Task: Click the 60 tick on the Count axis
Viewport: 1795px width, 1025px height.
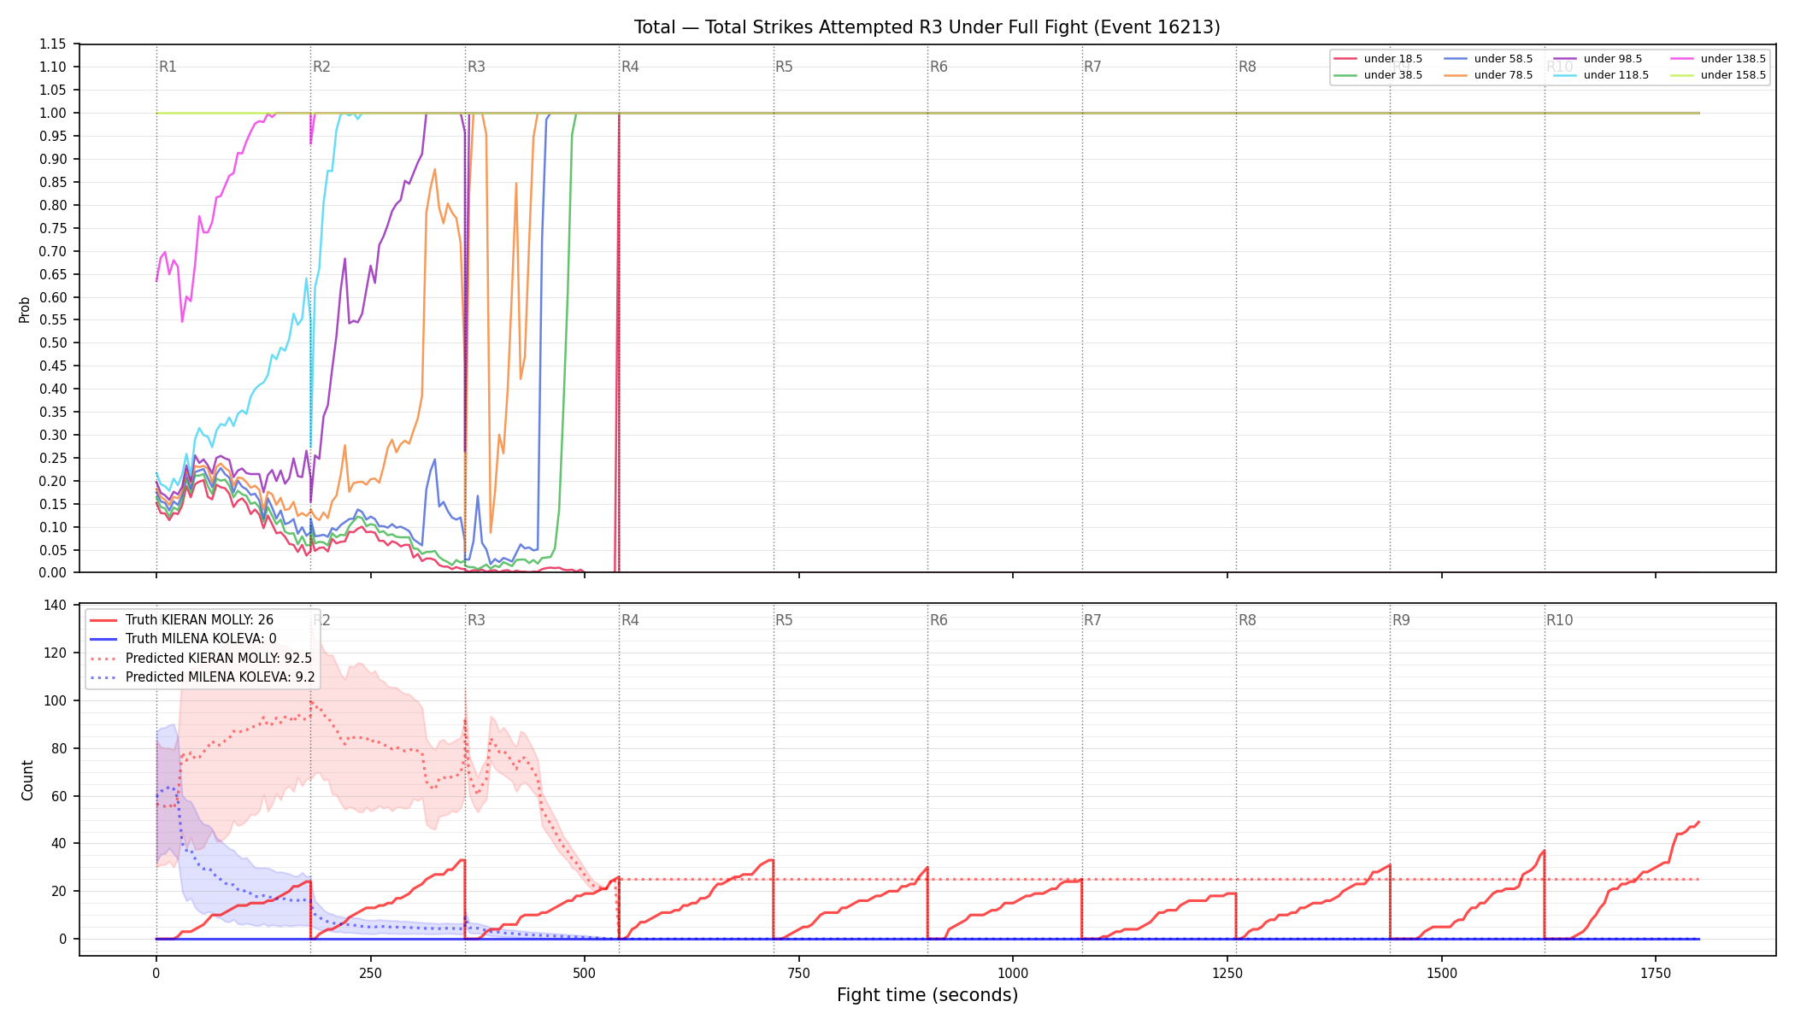Action: tap(59, 796)
